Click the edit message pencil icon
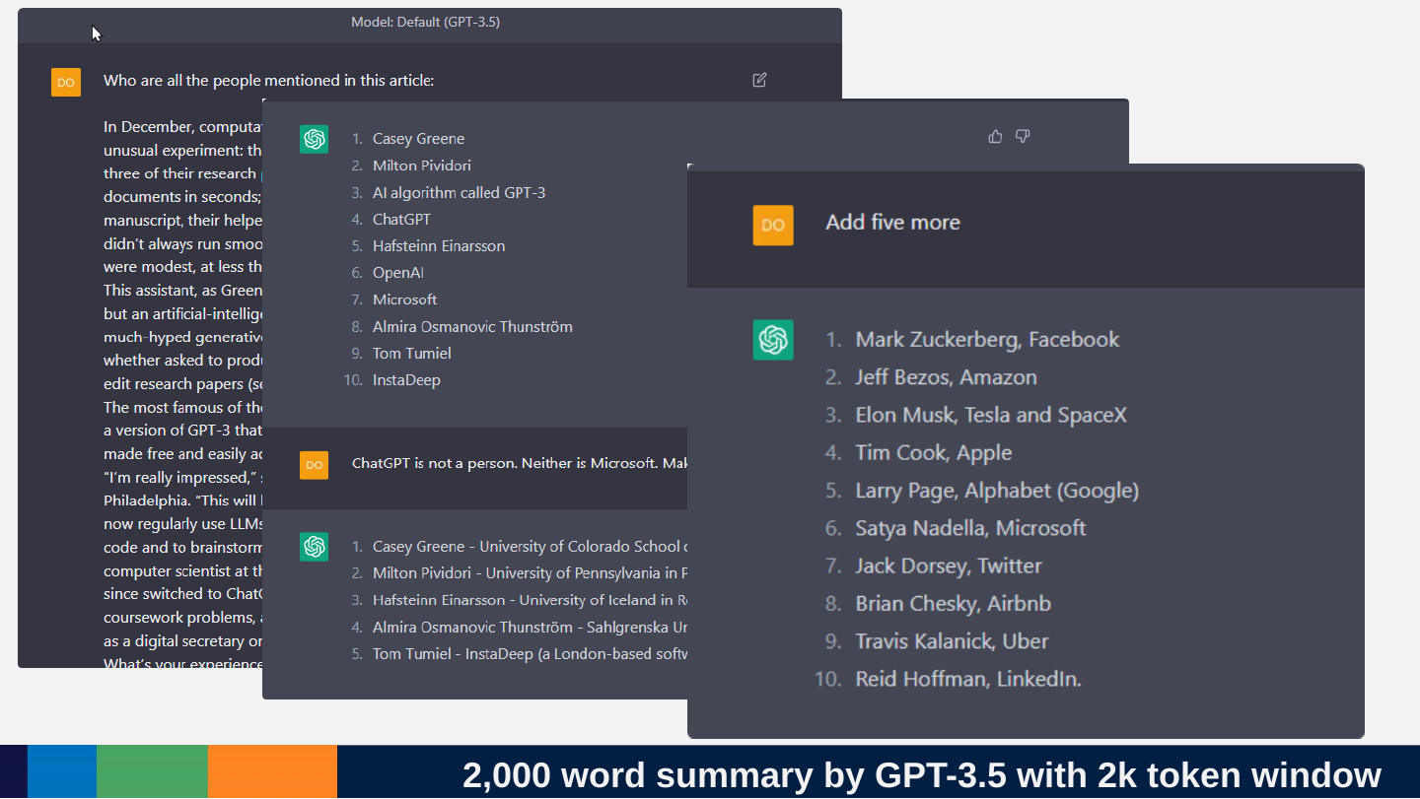The width and height of the screenshot is (1420, 799). [x=759, y=80]
